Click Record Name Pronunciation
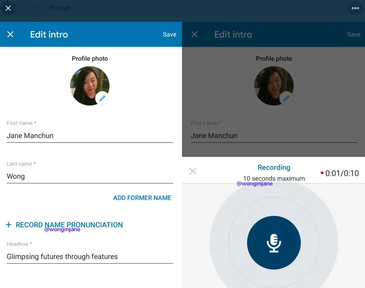Viewport: 365px width, 288px height. pyautogui.click(x=69, y=225)
